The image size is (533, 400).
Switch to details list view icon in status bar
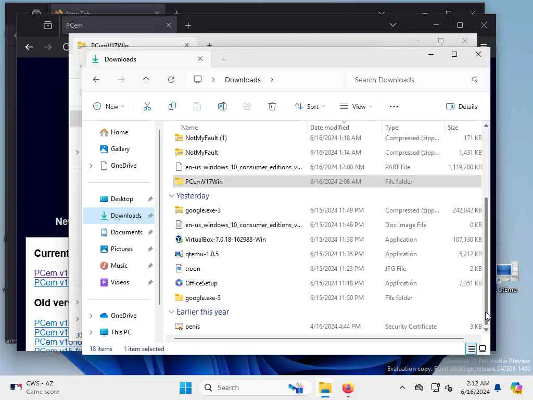[471, 348]
